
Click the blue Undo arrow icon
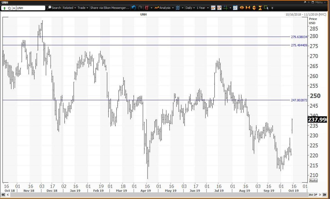click(134, 8)
